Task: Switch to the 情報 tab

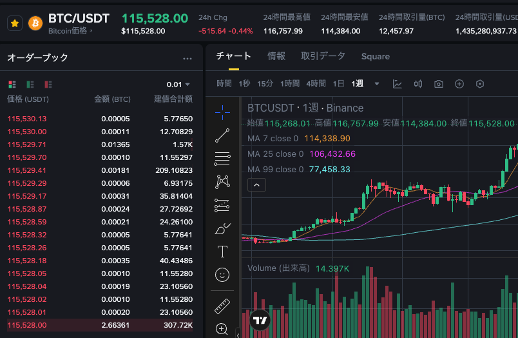Action: (x=276, y=57)
